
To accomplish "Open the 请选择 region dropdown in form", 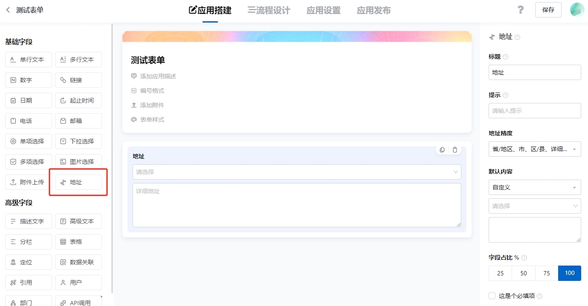I will point(296,172).
